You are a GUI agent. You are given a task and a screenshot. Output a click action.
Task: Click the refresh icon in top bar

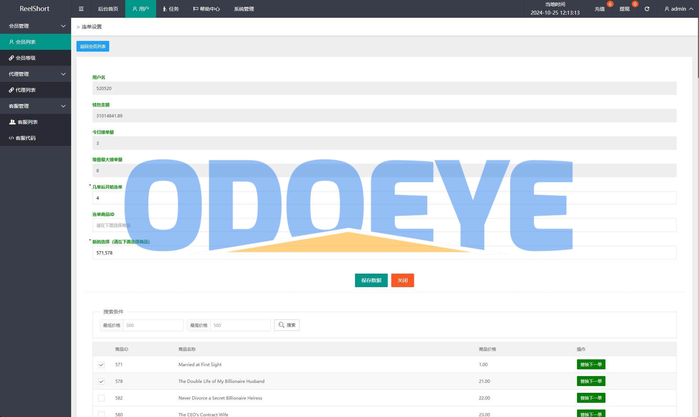click(x=647, y=9)
